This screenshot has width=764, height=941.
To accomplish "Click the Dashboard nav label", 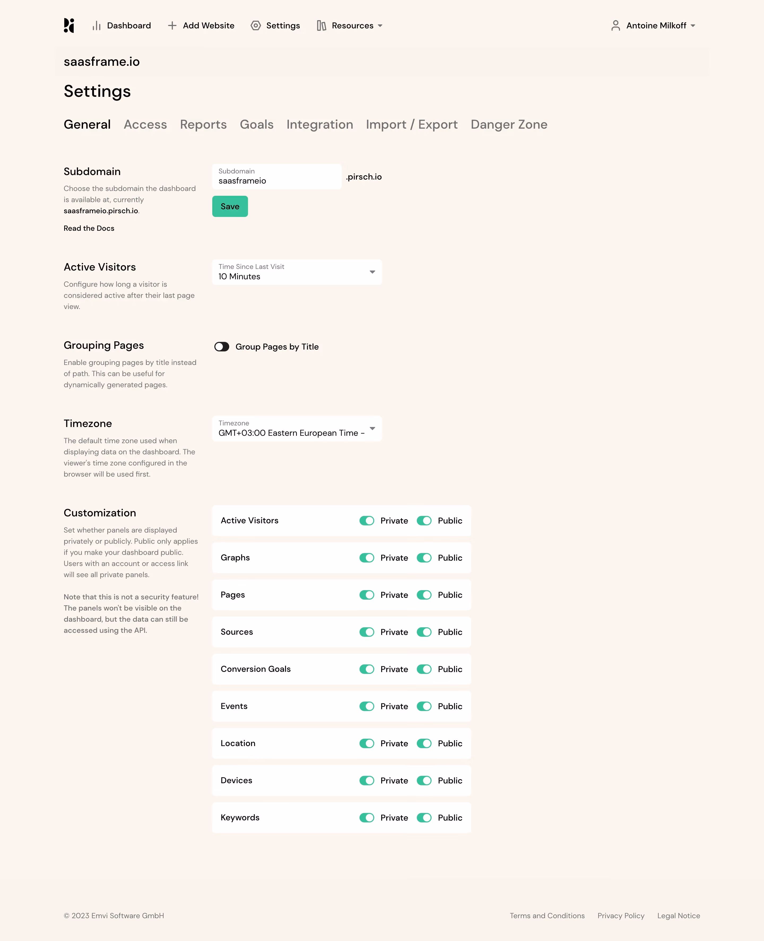I will coord(129,25).
